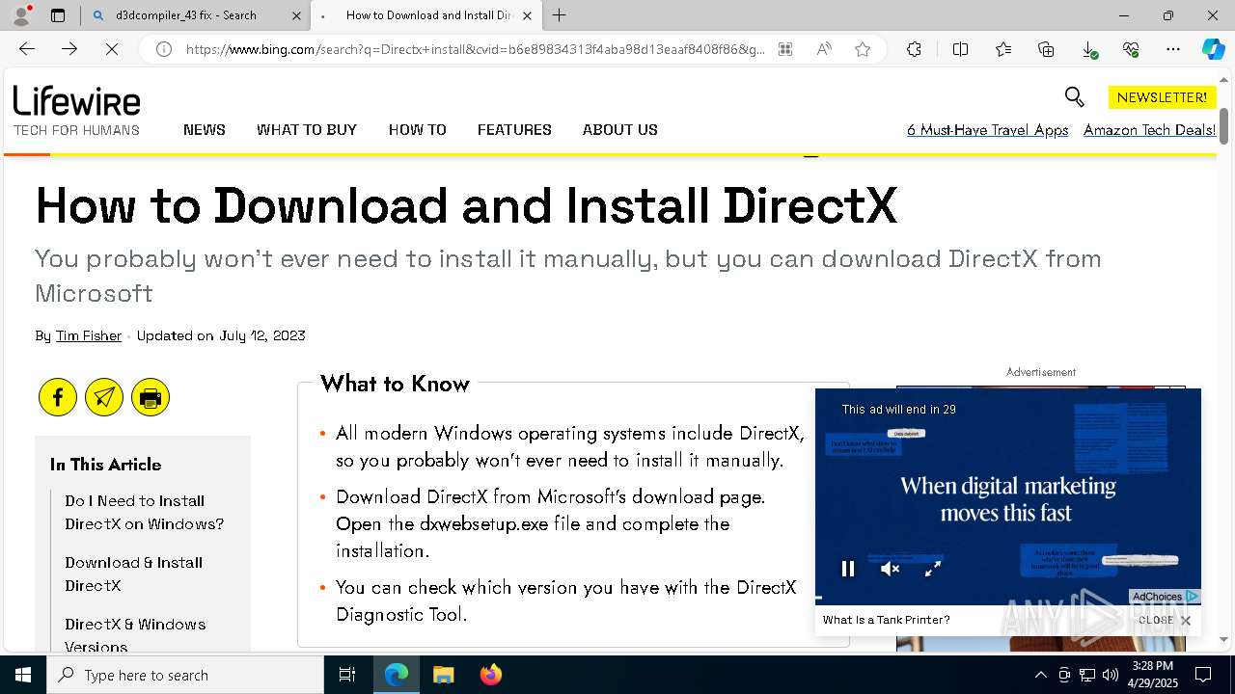Jump to Do I Need to Install DirectX on Windows?
Image resolution: width=1235 pixels, height=694 pixels.
[x=145, y=513]
